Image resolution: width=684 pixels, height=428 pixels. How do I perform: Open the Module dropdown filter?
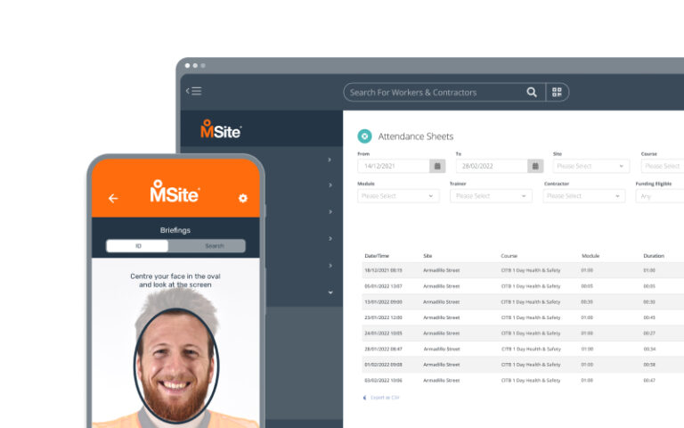coord(398,195)
